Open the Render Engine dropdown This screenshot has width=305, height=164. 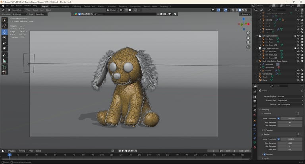(x=290, y=96)
